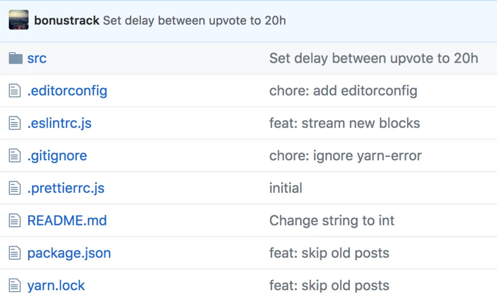Open the yarn.lock file
This screenshot has width=497, height=301.
coord(56,285)
